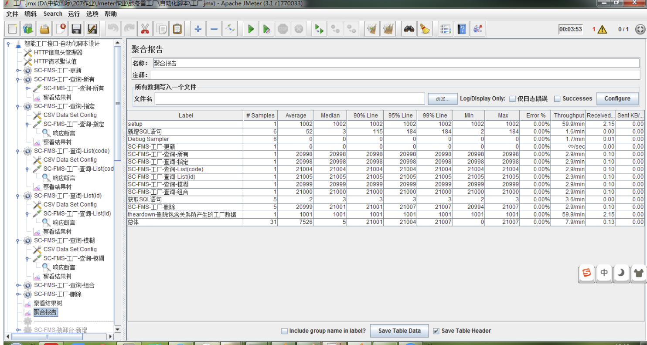Click the Sogou S input method icon
This screenshot has width=647, height=345.
click(587, 273)
